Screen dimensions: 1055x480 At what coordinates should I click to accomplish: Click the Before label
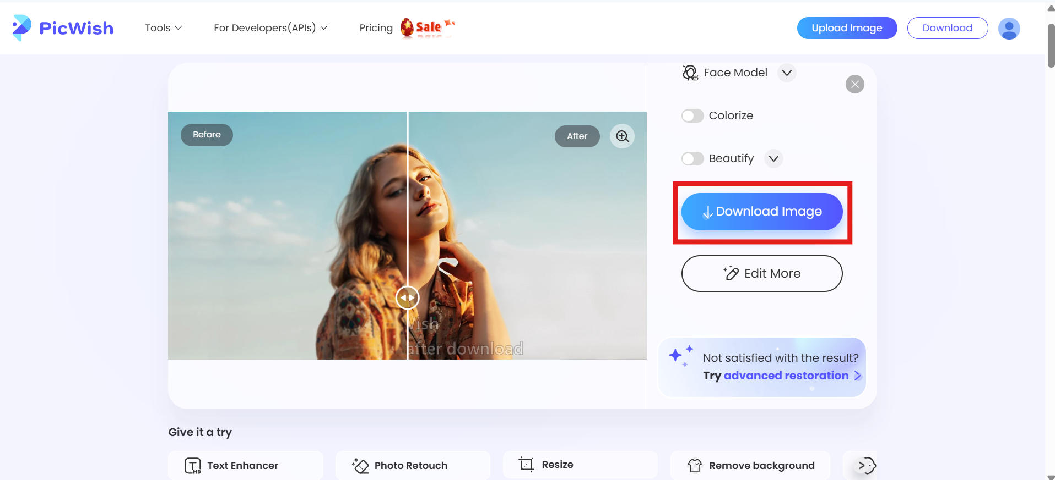click(x=207, y=135)
